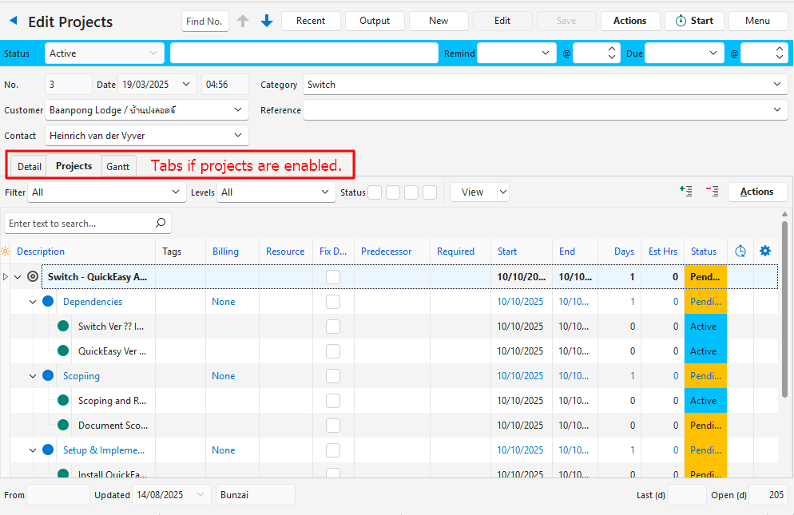This screenshot has height=515, width=794.
Task: Click the blue back arrow beside Edit Projects
Action: point(12,21)
